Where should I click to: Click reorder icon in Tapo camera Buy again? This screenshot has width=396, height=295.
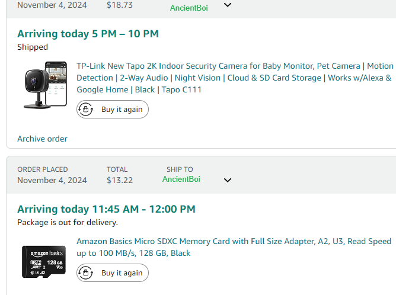click(85, 109)
